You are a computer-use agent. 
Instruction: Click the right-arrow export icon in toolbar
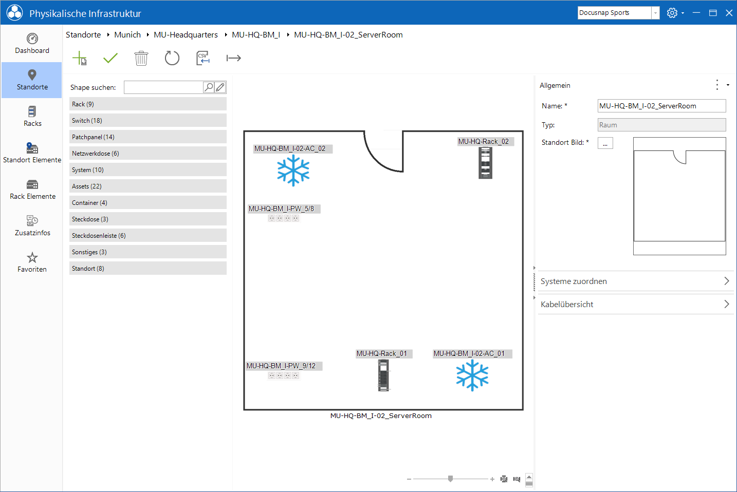point(234,58)
